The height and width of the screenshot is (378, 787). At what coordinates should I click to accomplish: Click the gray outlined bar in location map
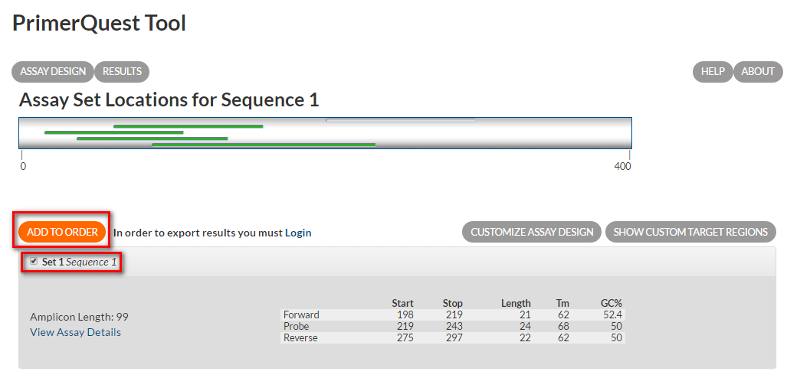pos(400,120)
